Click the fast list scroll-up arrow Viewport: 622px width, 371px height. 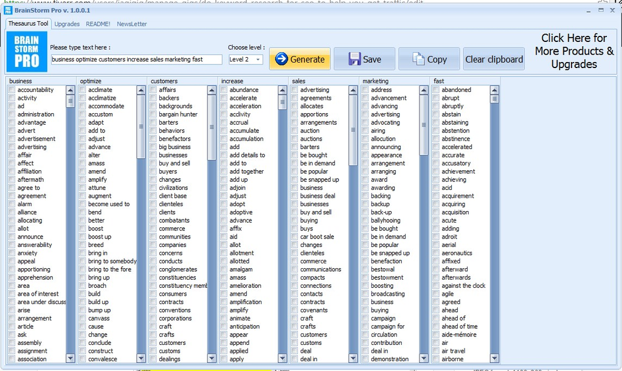point(494,90)
